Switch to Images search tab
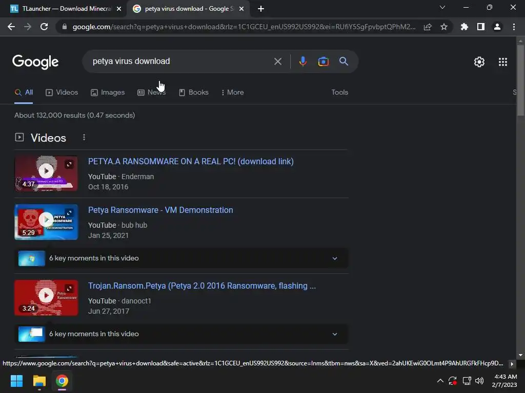This screenshot has height=393, width=525. click(108, 93)
